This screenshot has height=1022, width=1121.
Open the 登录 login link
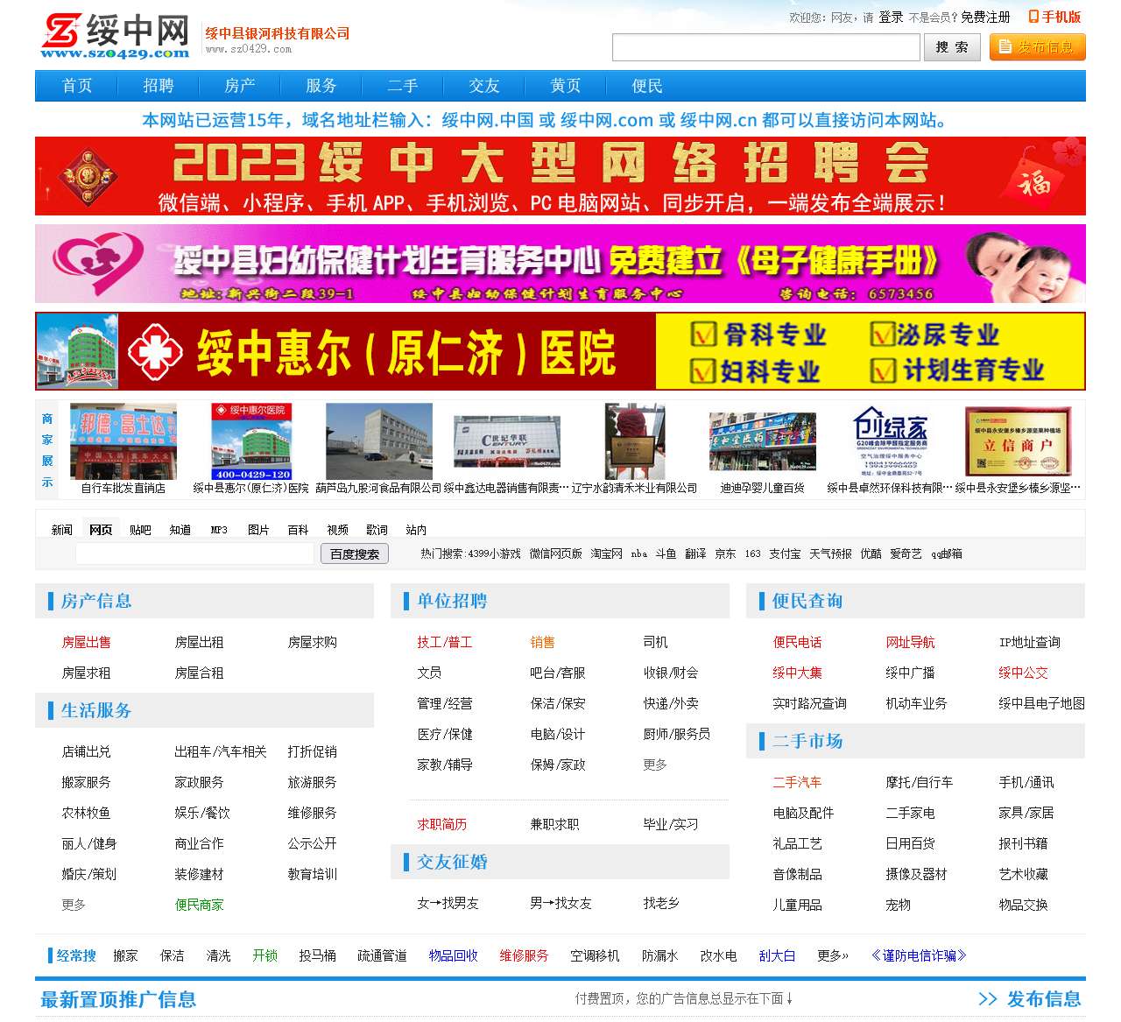pyautogui.click(x=891, y=17)
